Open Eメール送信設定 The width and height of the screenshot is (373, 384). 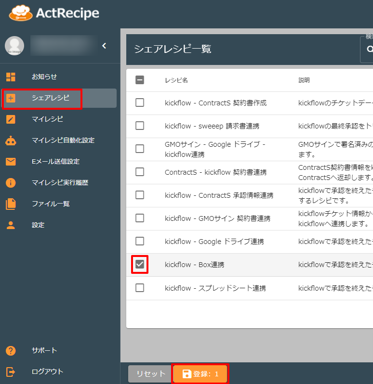pos(59,162)
